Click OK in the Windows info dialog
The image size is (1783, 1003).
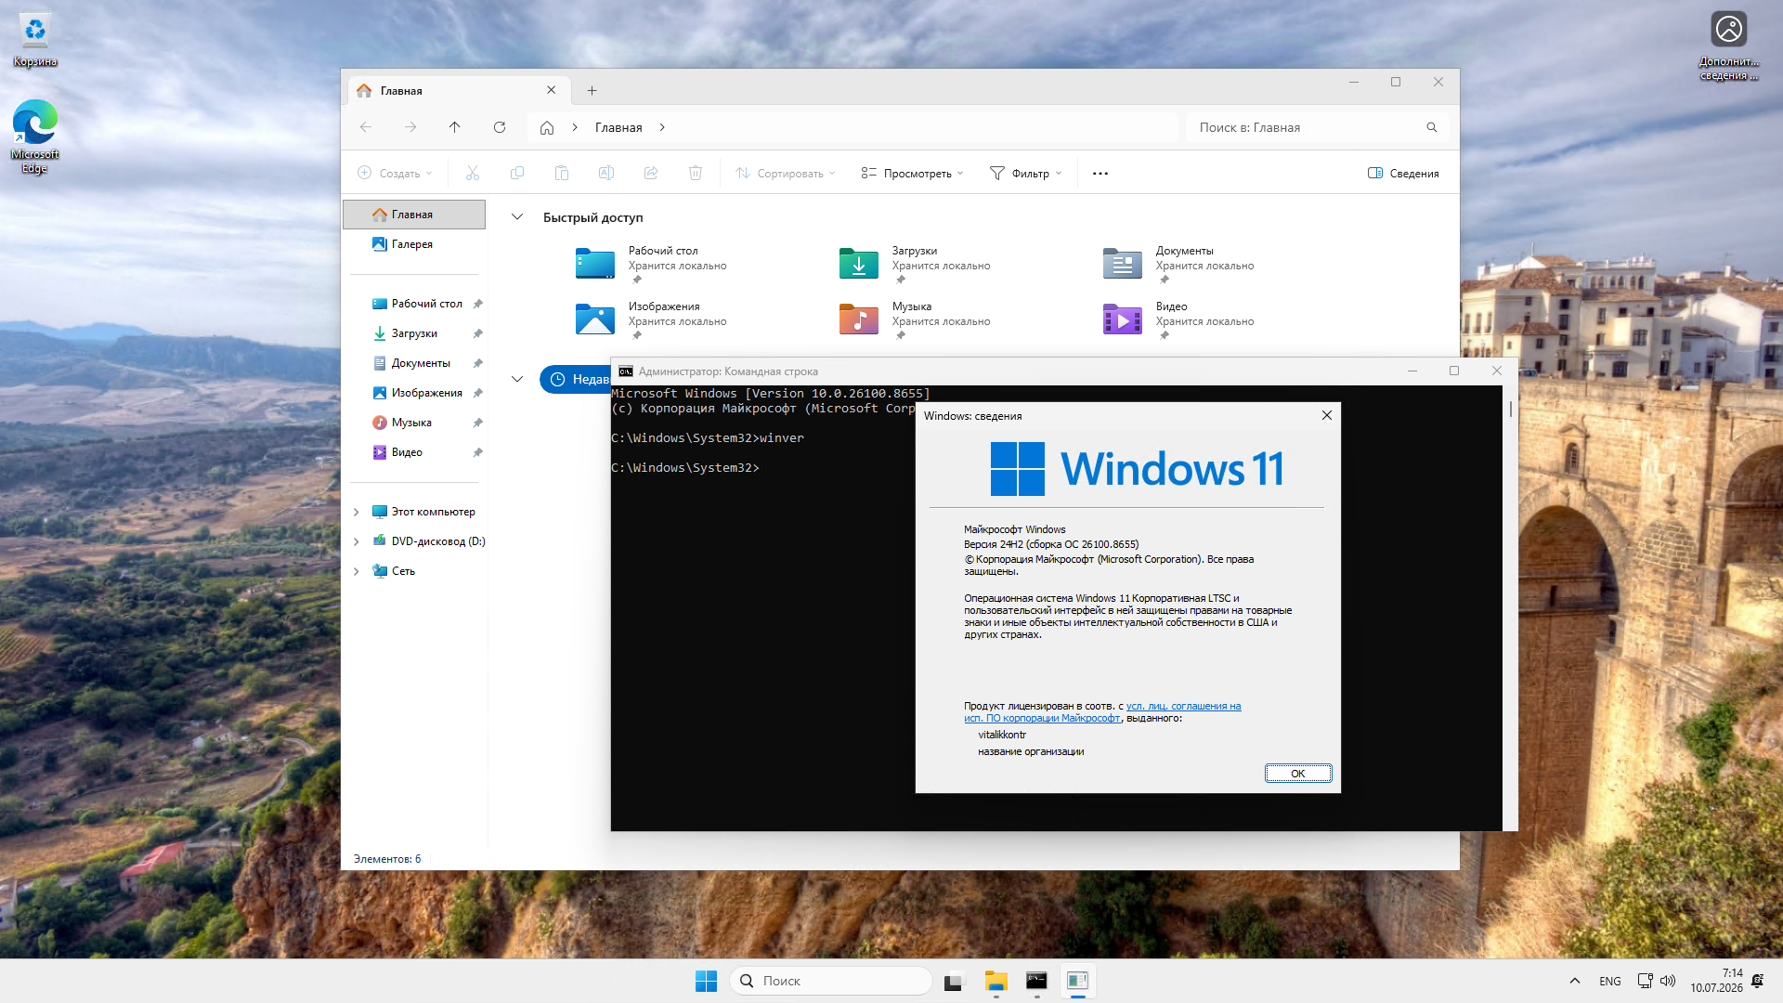(1298, 773)
